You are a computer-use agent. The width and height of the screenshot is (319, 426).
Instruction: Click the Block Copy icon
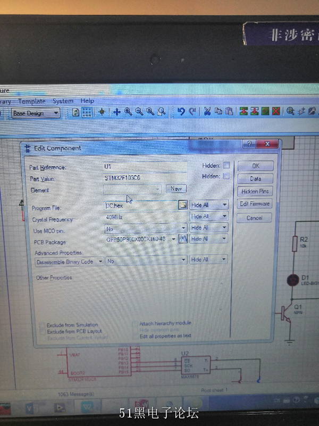pos(244,111)
